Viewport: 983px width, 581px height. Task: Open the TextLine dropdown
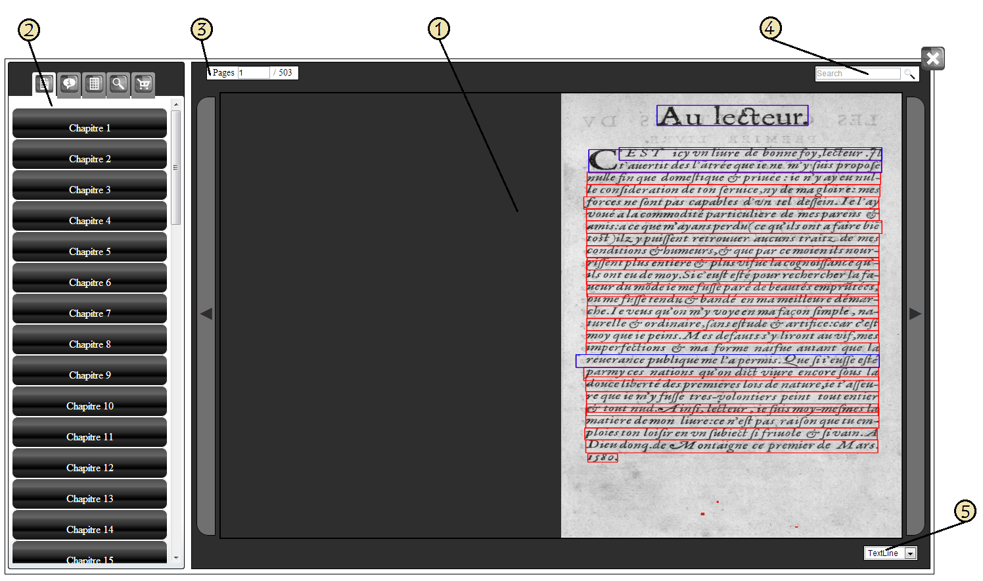click(890, 553)
